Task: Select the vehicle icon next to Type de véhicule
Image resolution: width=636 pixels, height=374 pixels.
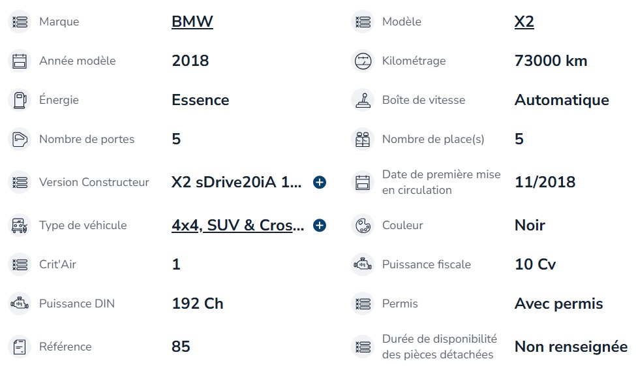Action: [20, 225]
